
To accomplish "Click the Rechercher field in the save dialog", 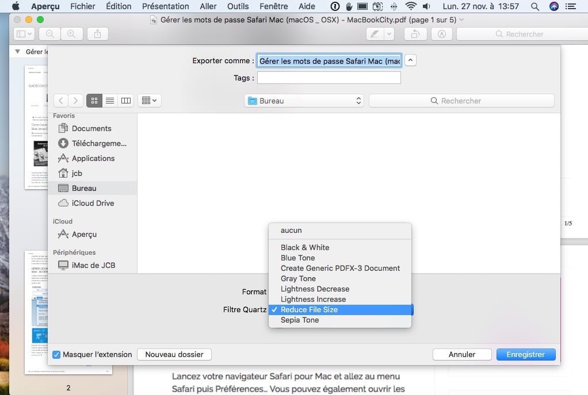I will coord(461,100).
